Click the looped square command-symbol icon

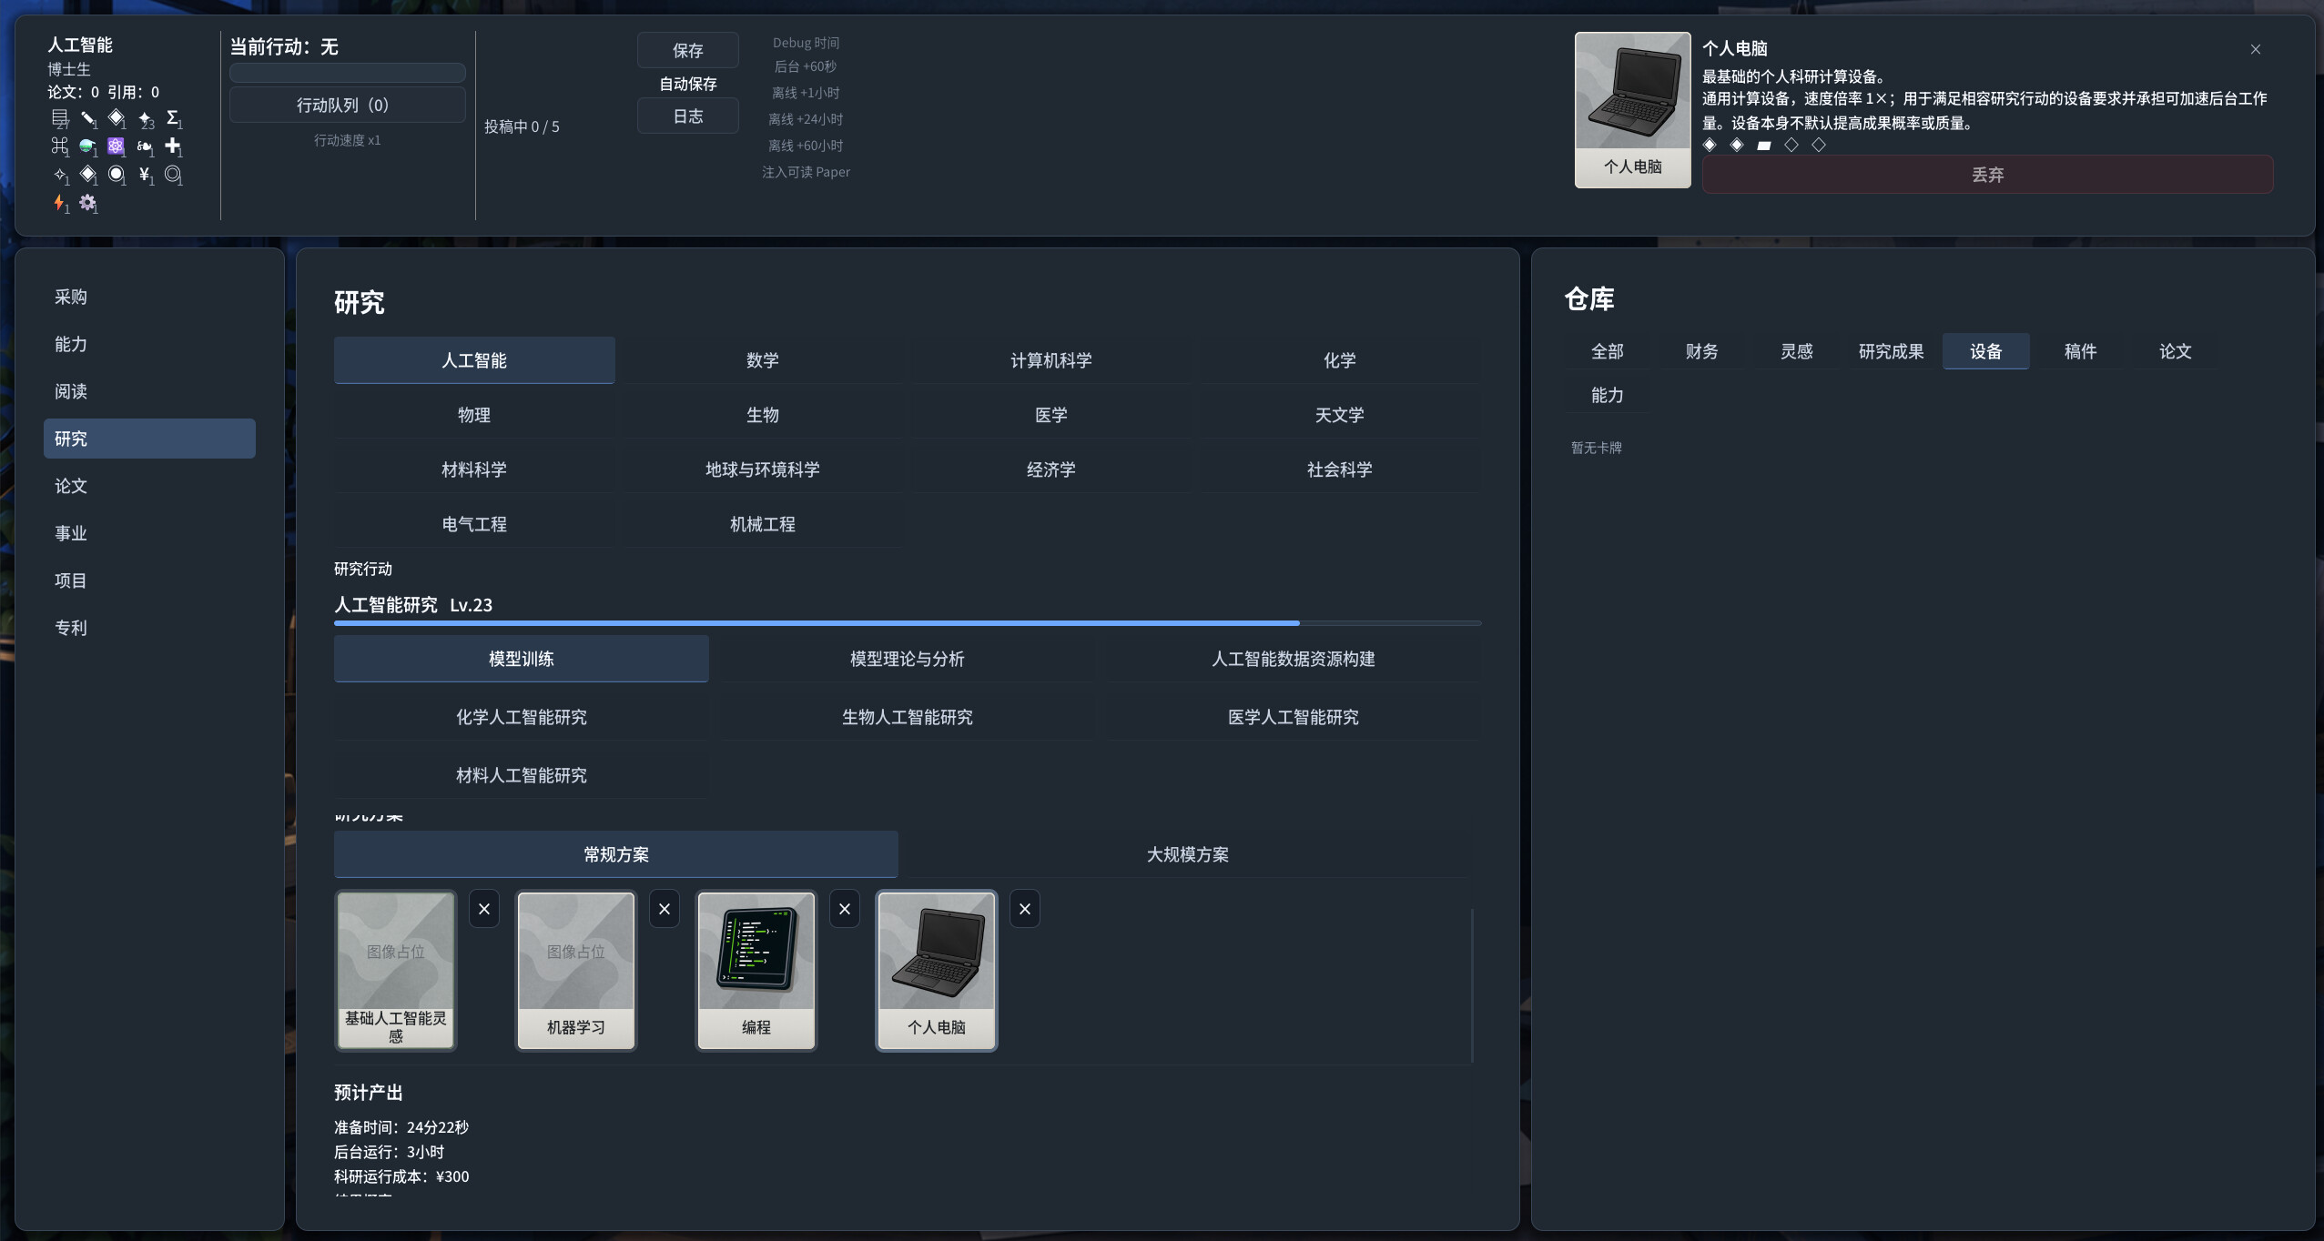coord(59,146)
